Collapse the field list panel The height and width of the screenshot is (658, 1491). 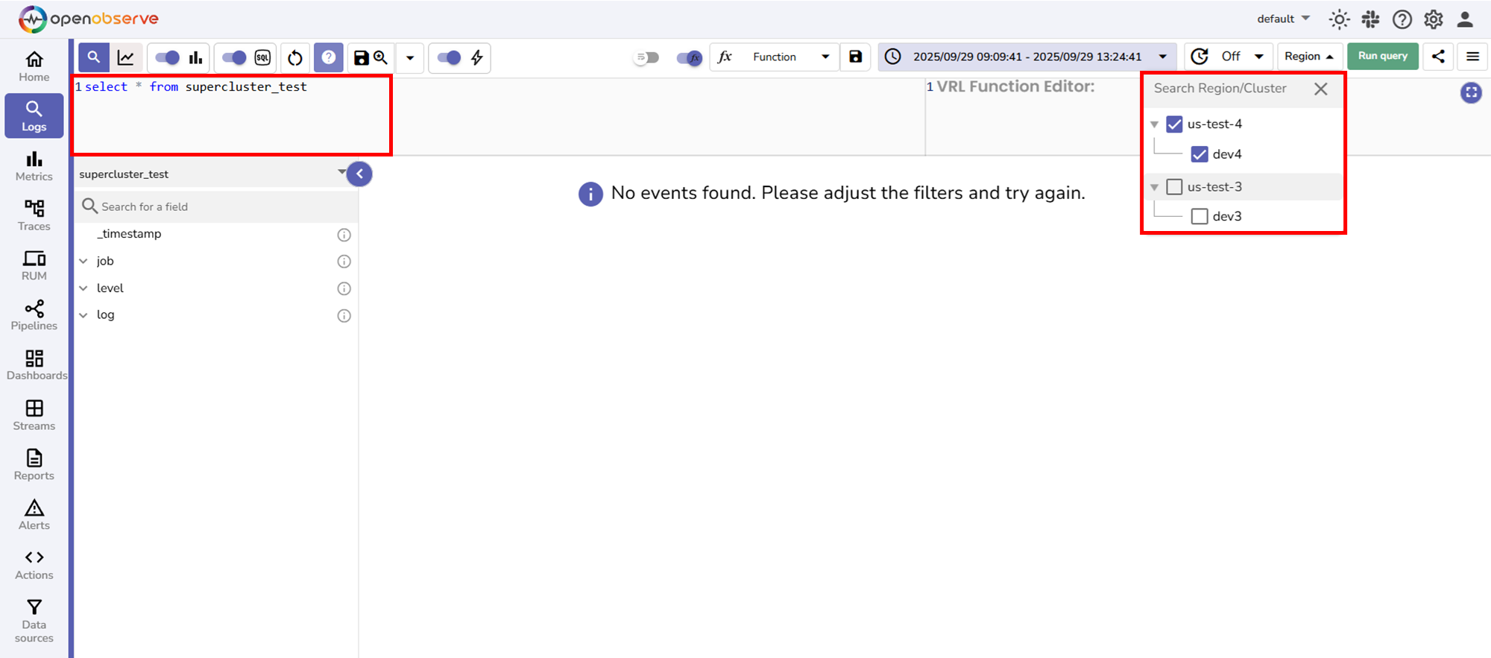pos(359,174)
